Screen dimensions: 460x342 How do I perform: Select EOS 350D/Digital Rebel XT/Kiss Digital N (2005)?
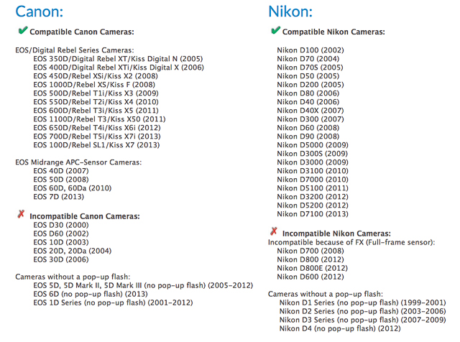pyautogui.click(x=118, y=59)
